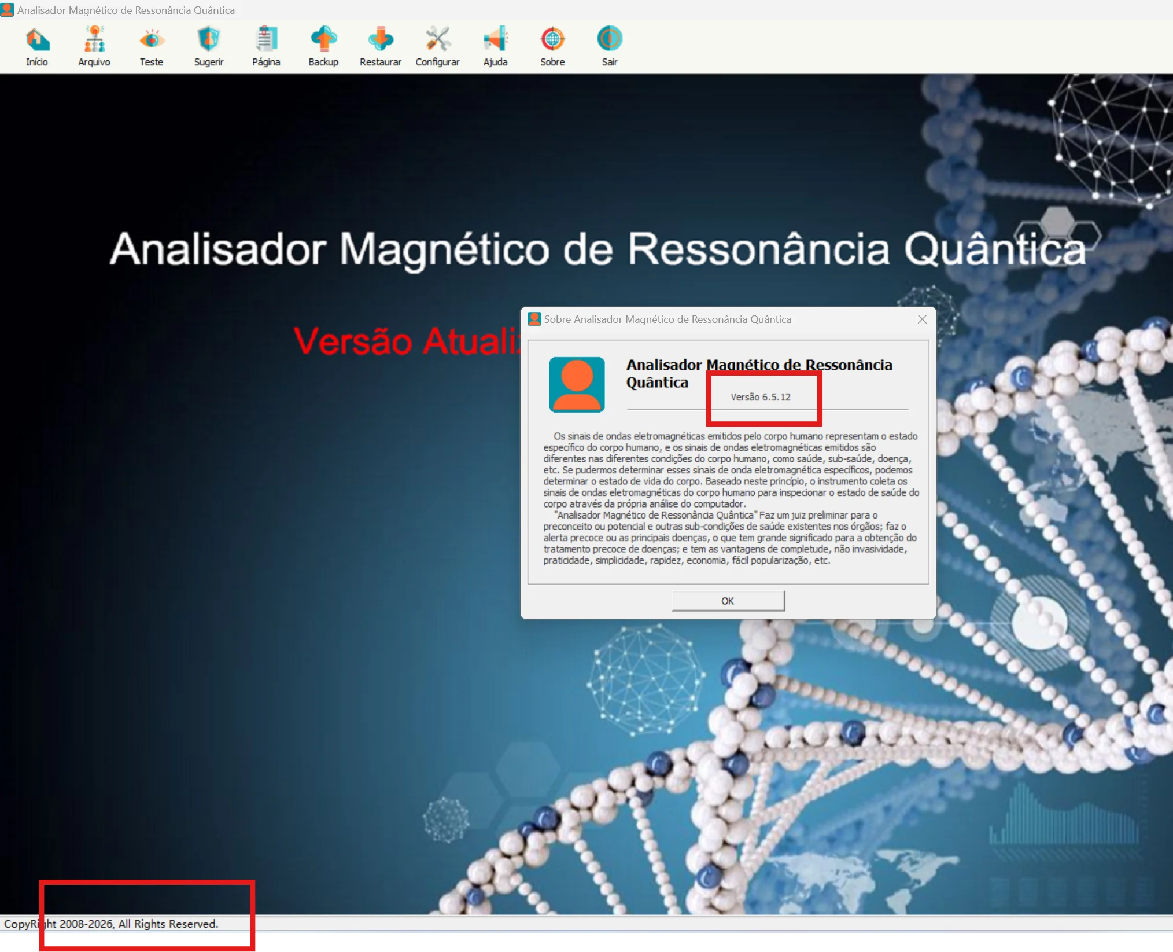Click the orange user avatar in dialog
The height and width of the screenshot is (952, 1173).
point(577,385)
